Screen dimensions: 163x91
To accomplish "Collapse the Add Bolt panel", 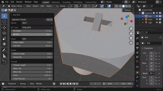I will [12, 15].
